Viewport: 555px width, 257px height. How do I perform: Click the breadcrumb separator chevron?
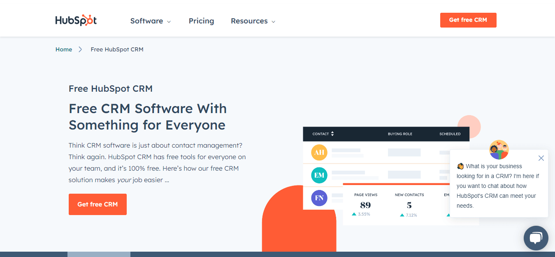(81, 49)
